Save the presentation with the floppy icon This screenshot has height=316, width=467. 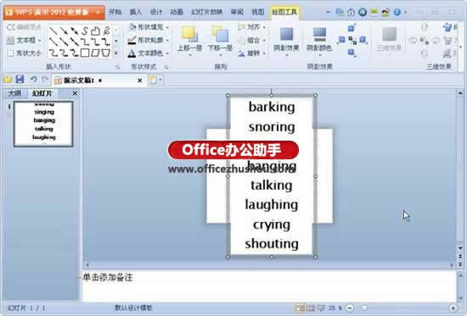[x=20, y=80]
